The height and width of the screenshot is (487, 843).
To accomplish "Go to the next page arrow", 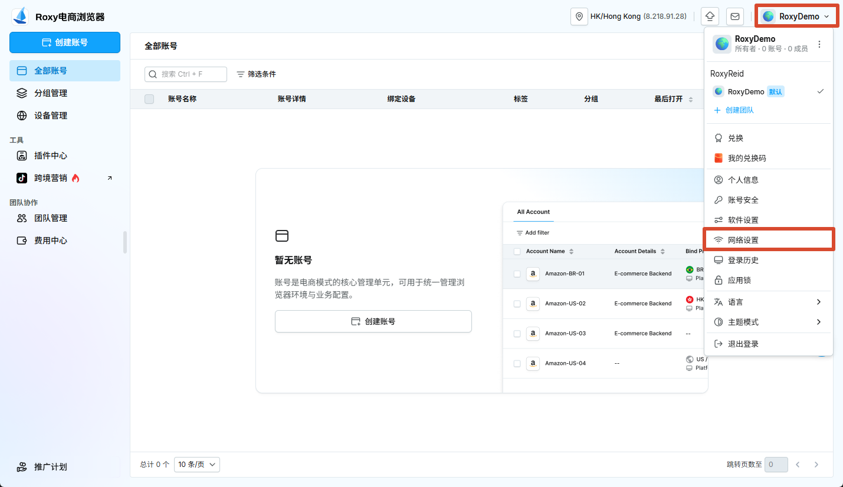I will [816, 465].
